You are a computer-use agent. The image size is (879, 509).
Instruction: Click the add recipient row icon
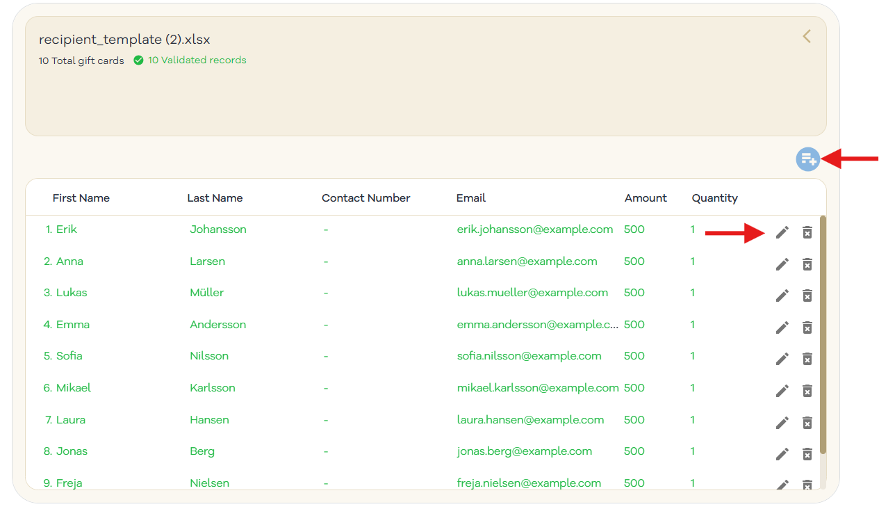point(807,159)
